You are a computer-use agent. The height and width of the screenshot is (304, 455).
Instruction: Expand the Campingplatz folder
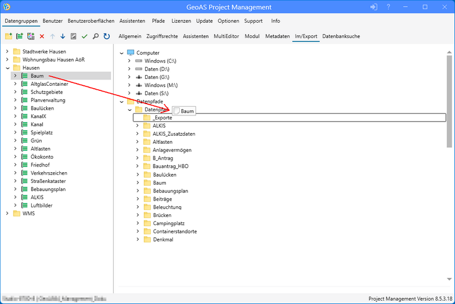pyautogui.click(x=138, y=223)
